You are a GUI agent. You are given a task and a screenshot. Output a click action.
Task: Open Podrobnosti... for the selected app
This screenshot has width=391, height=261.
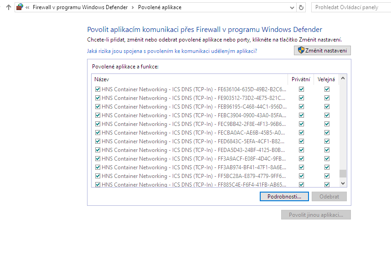pyautogui.click(x=284, y=196)
